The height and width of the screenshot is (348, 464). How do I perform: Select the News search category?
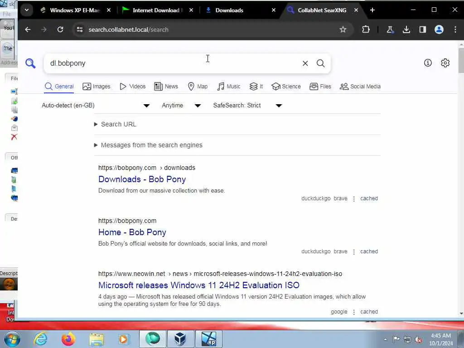166,87
